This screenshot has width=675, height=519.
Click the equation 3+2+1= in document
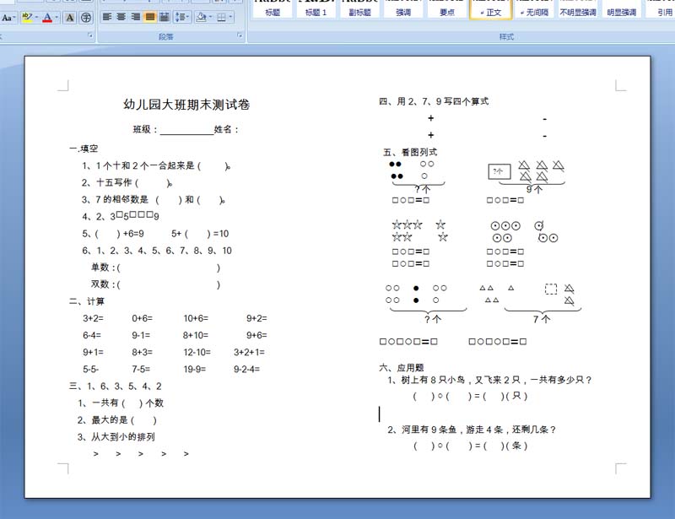tap(249, 352)
